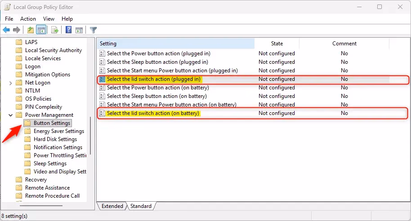Select the Energy Saver Settings folder

click(x=58, y=131)
